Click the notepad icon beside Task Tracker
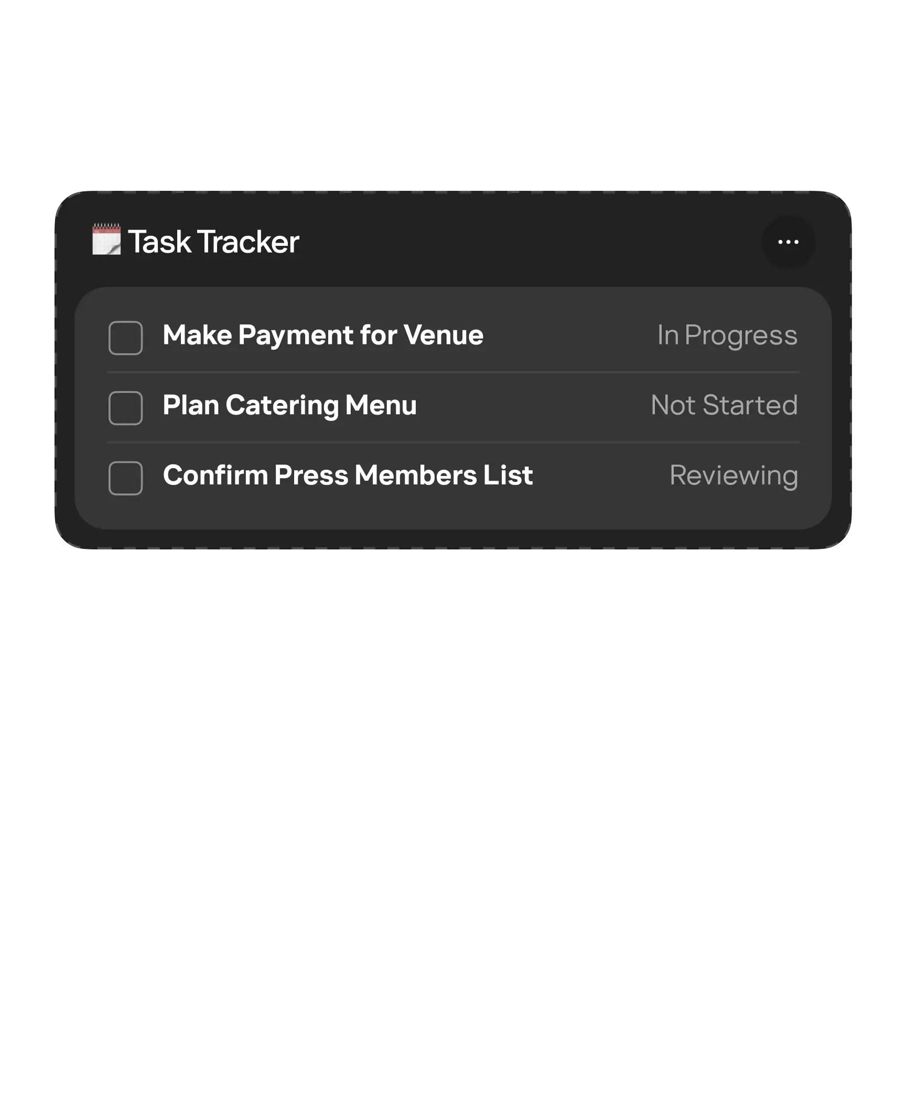The image size is (906, 1103). coord(106,240)
